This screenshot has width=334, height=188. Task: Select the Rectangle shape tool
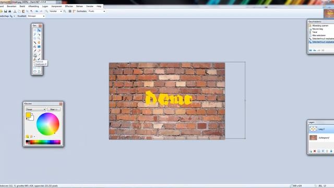point(35,67)
